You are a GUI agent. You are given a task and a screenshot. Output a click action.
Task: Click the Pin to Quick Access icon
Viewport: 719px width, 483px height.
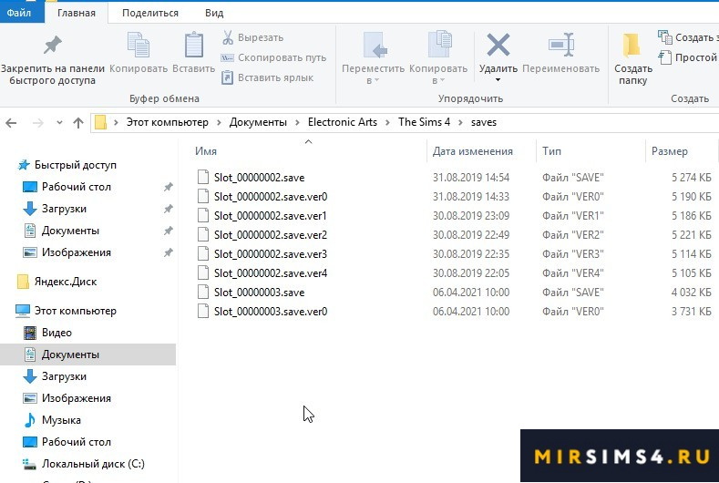pos(52,45)
